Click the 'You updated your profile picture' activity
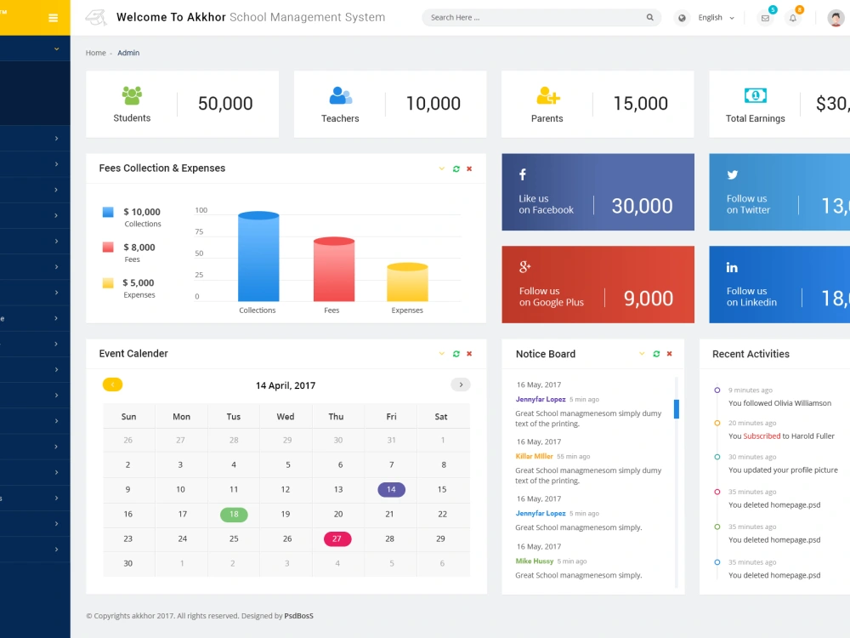Viewport: 850px width, 638px height. [x=783, y=470]
